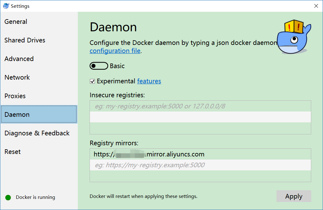Go to the Reset tab
Screen dimensions: 323x210
(39, 152)
